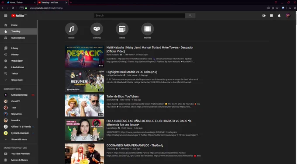Expand Show more in library section
The image size is (297, 164).
point(18,80)
